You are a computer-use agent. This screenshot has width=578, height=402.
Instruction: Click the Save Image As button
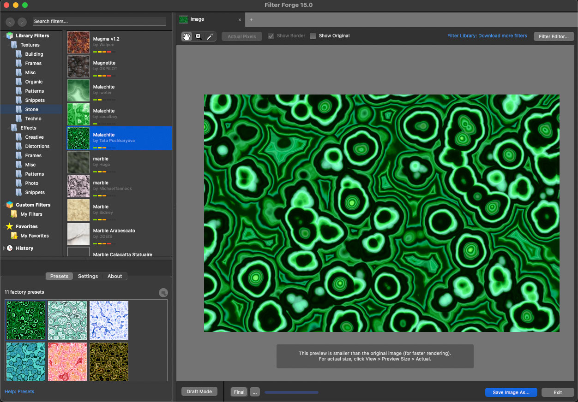[x=511, y=392]
